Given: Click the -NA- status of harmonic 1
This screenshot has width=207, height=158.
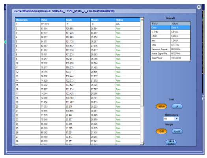Looking at the screenshot, I should [118, 24].
